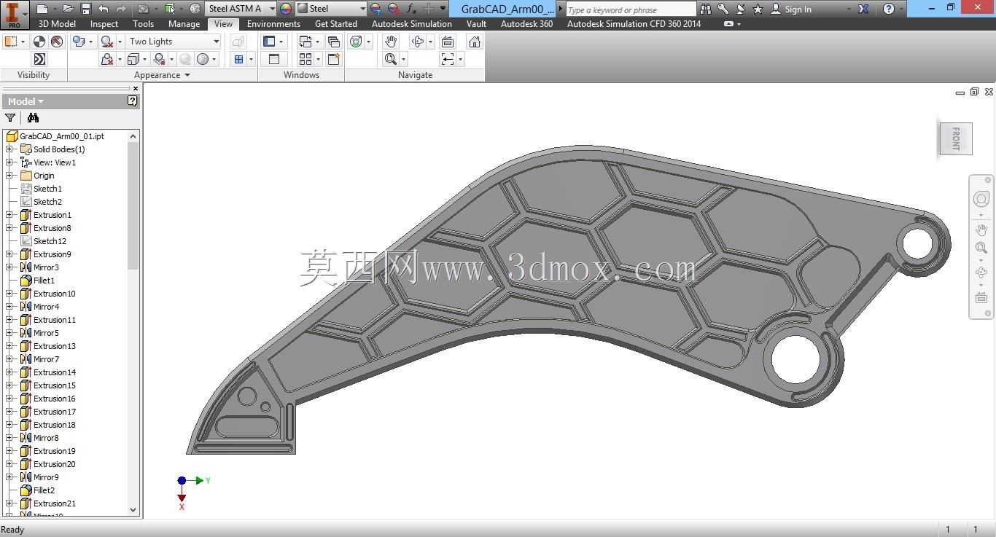Switch to the Inspect tab

tap(104, 24)
